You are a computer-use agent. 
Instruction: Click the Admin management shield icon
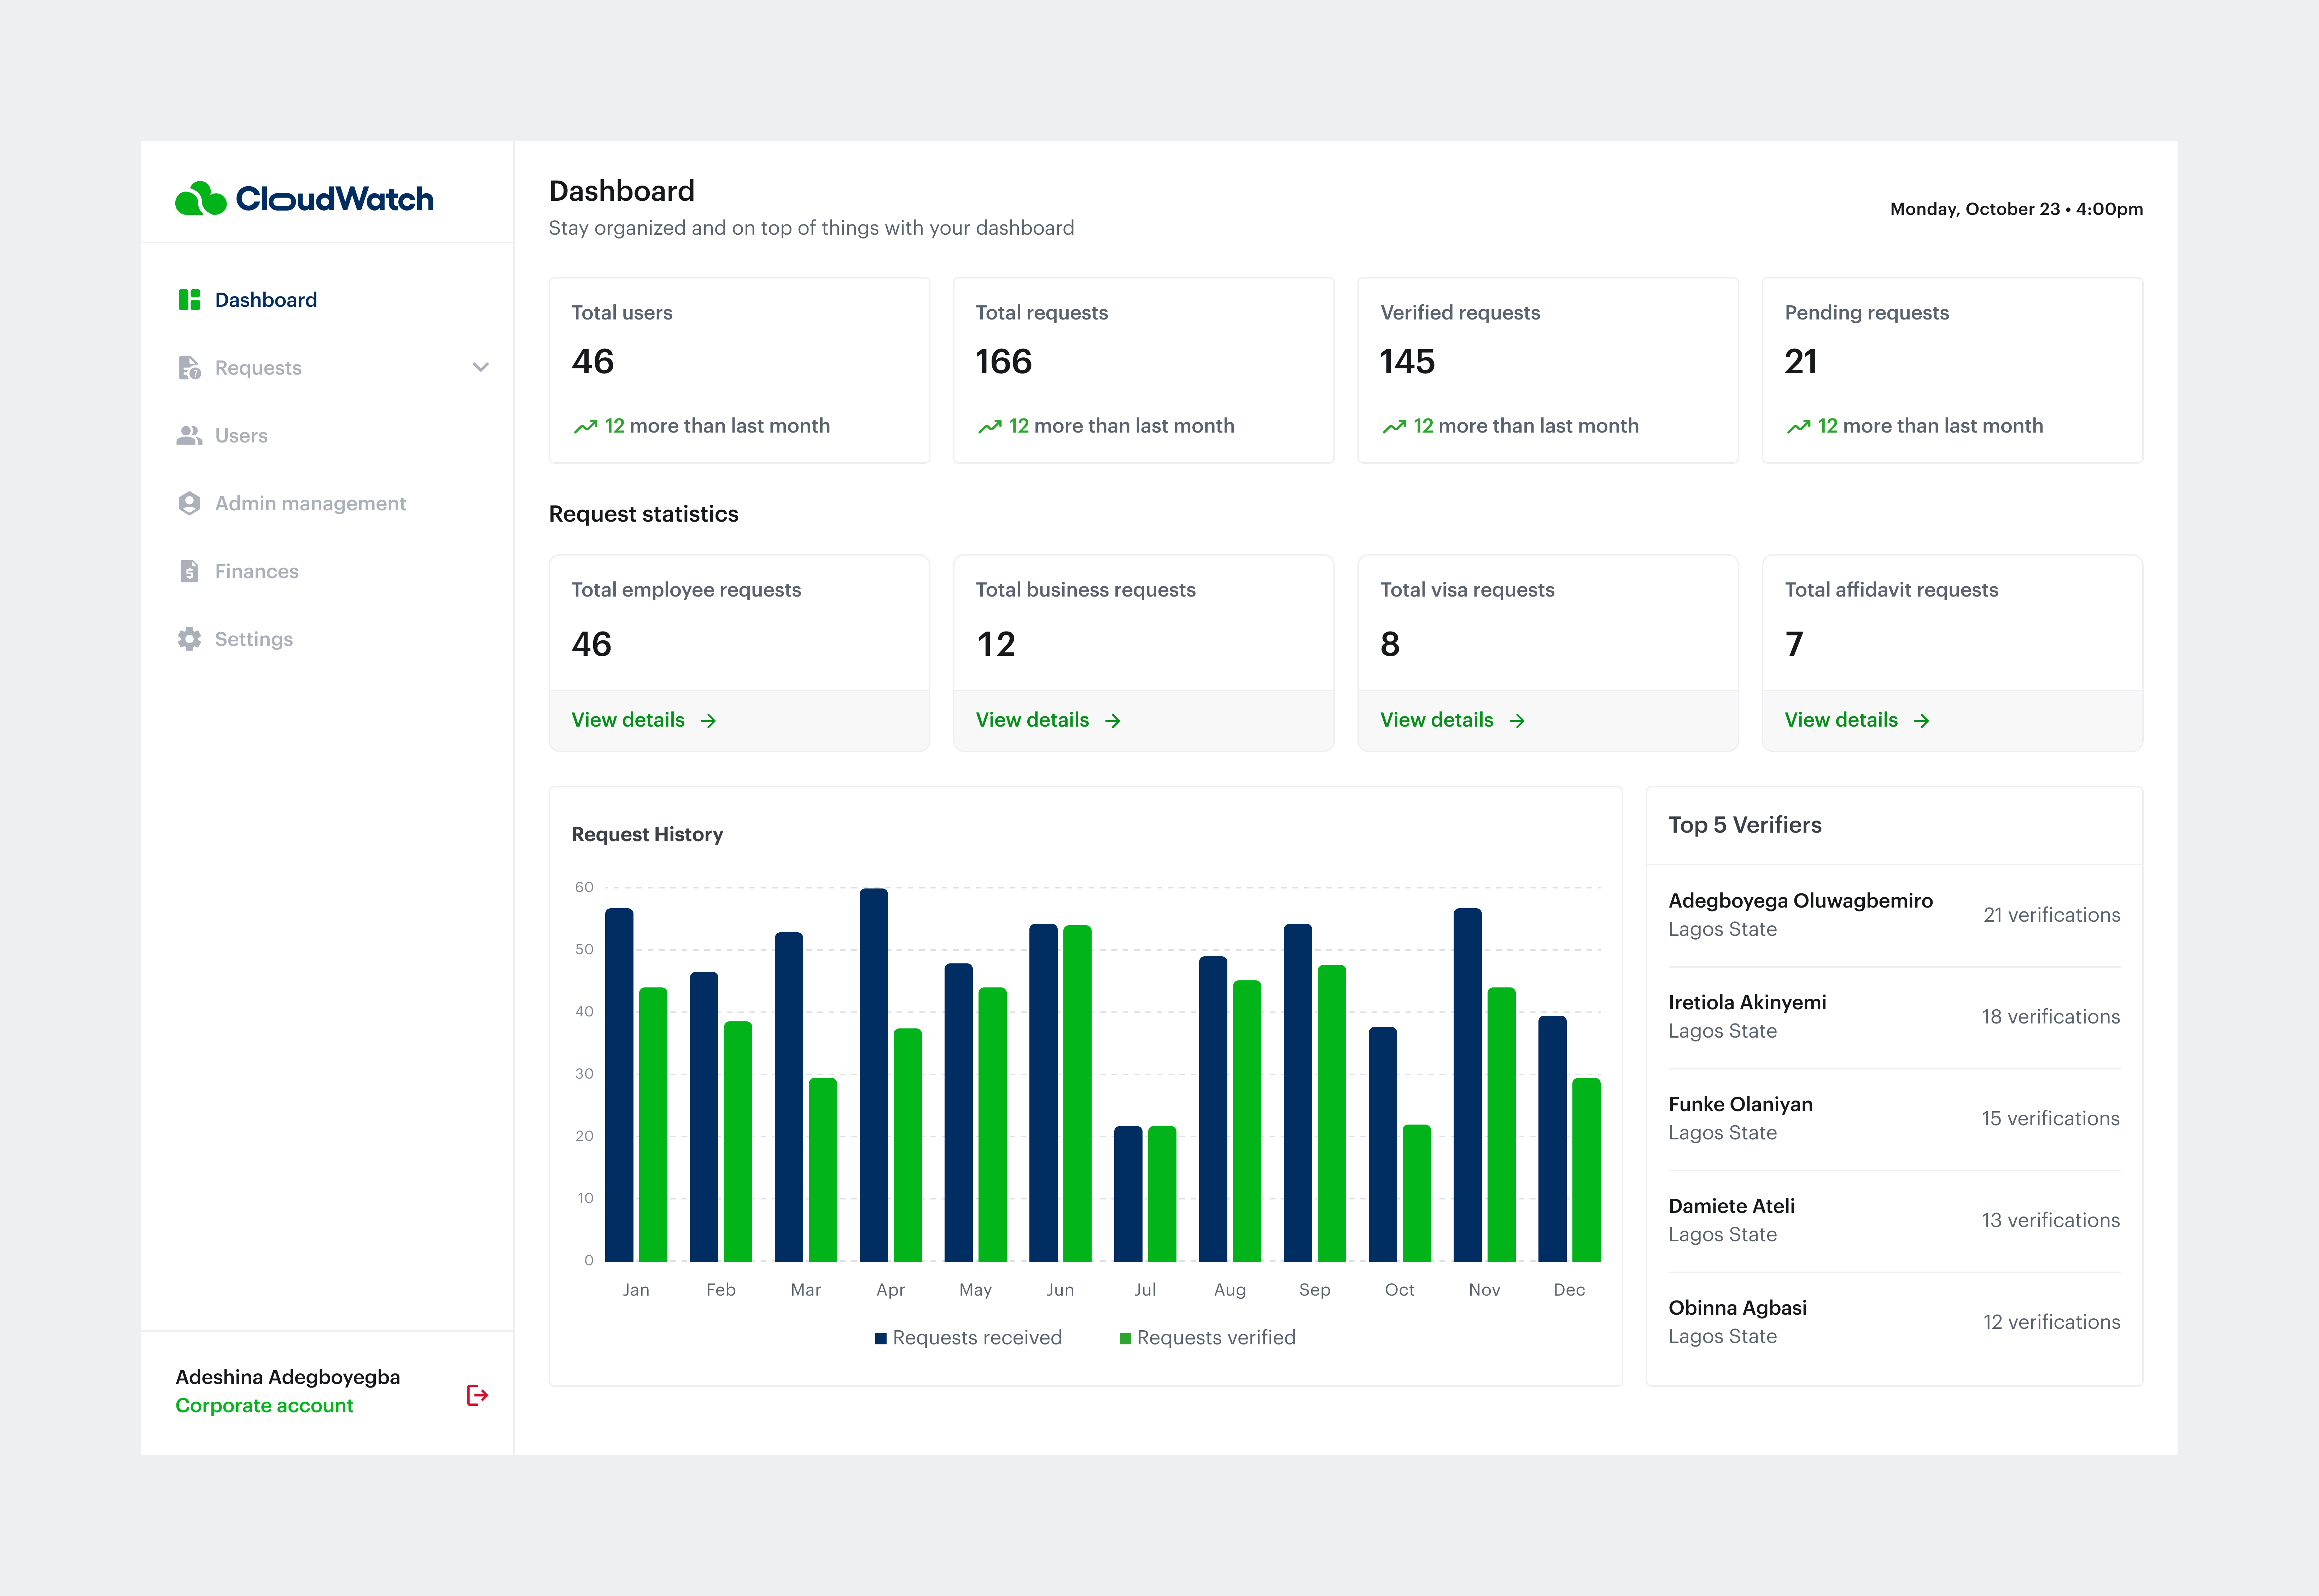pos(190,503)
